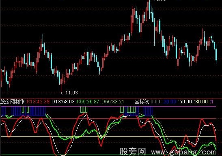Click the :50.00 coordinate value

coord(185,102)
